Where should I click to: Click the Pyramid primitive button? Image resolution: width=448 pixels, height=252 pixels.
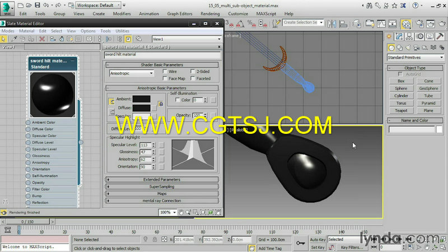pos(428,103)
